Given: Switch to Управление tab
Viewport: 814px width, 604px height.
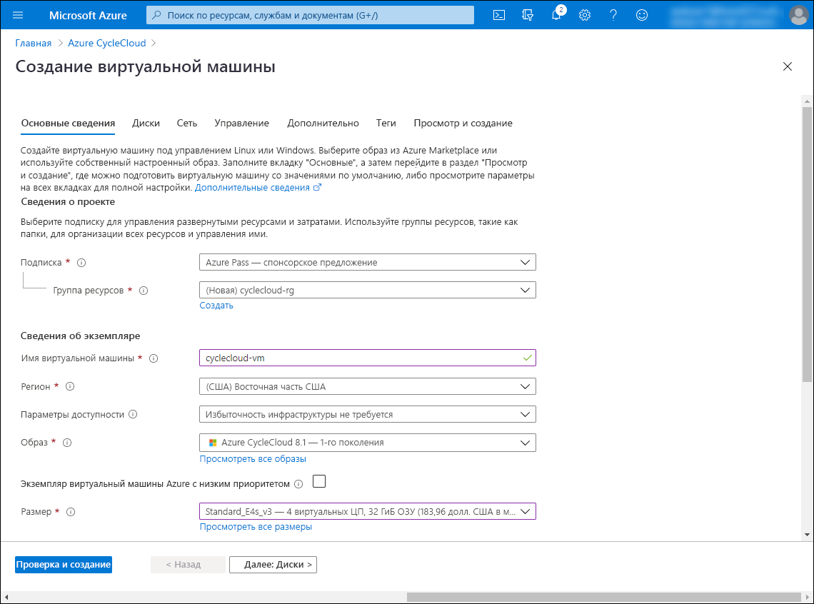Looking at the screenshot, I should point(242,123).
